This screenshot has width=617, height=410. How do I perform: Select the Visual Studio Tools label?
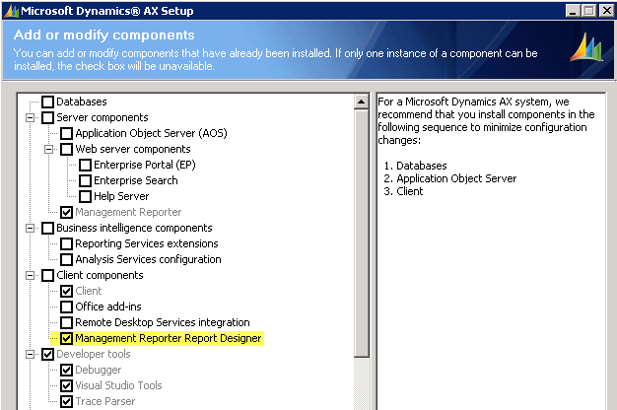coord(118,385)
